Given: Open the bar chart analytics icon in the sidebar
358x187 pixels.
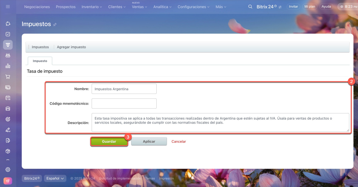Looking at the screenshot, I should pyautogui.click(x=8, y=66).
